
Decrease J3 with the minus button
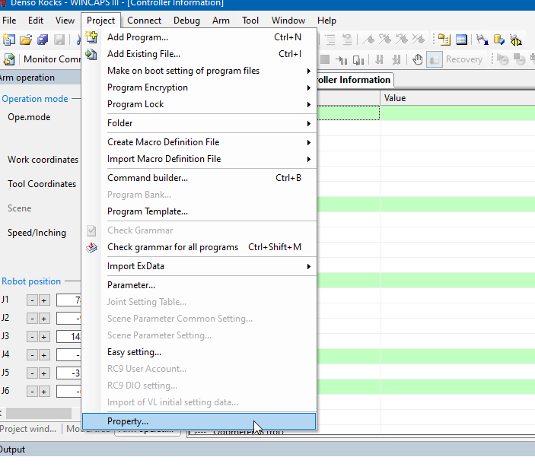[32, 337]
